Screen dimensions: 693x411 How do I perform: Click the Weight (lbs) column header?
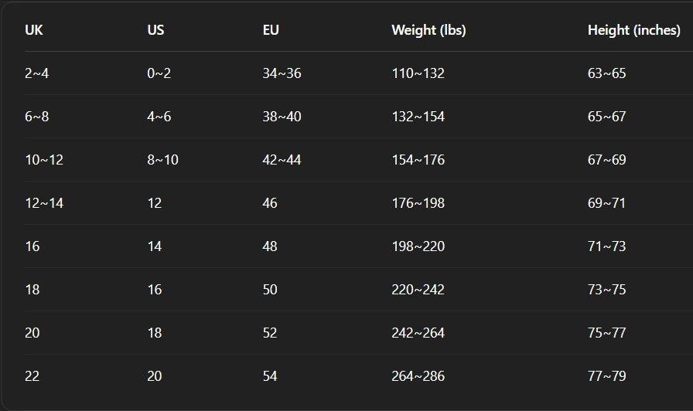pyautogui.click(x=428, y=31)
